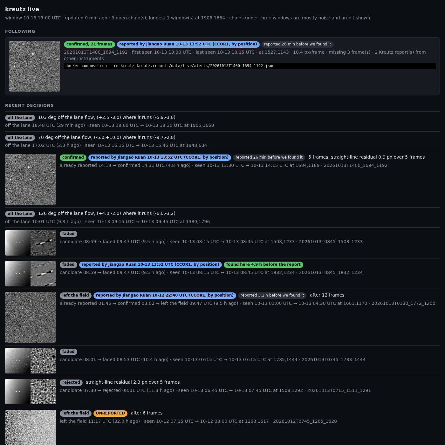Open the Jiangao Ruan report link in the confirmed 1684,1189 row
445x445 pixels.
[160, 157]
